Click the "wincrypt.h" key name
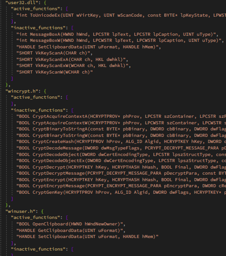The image size is (226, 256). (x=23, y=91)
